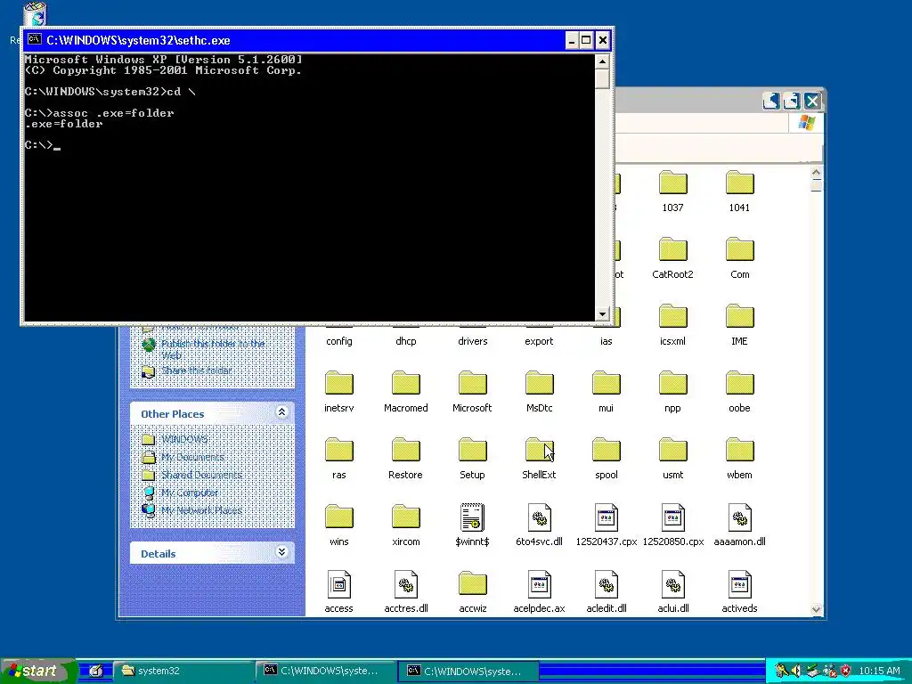Click Share this folder link
912x684 pixels.
click(x=196, y=370)
